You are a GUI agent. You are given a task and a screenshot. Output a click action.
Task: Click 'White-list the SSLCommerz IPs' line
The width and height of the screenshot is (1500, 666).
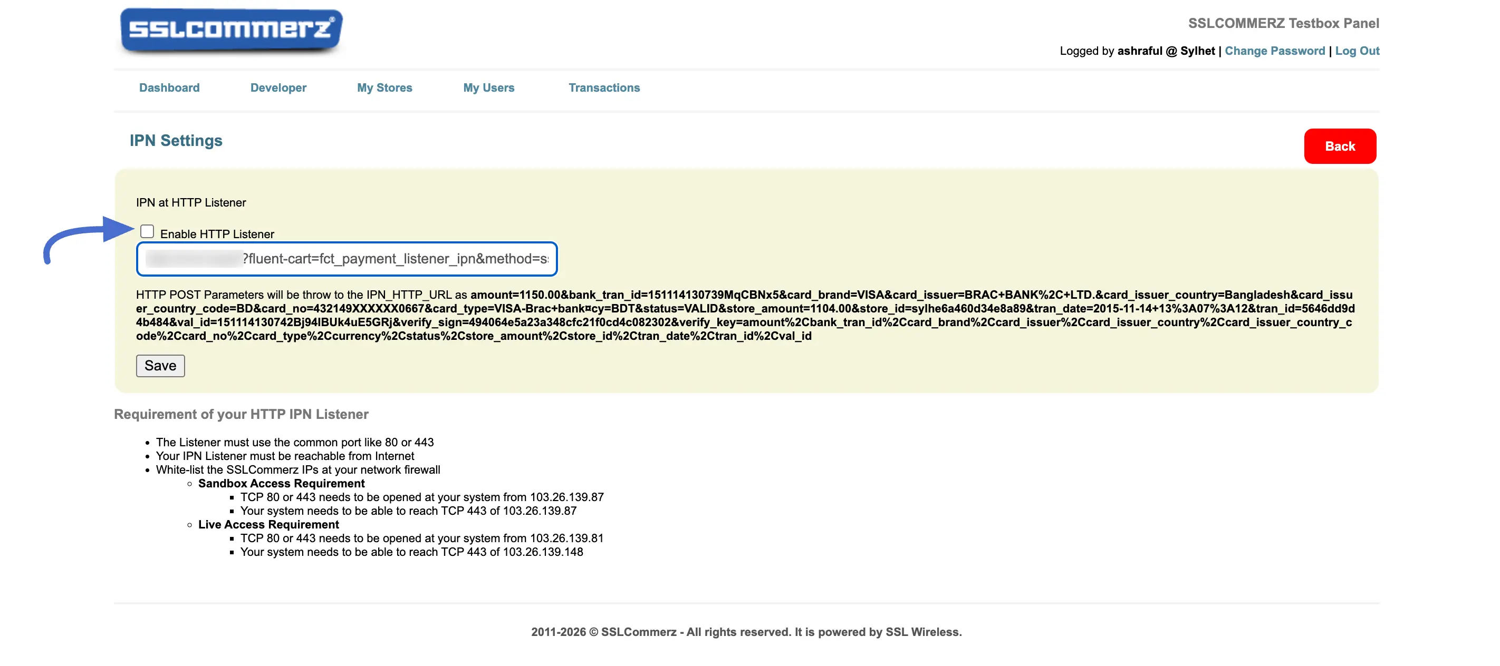click(x=297, y=469)
